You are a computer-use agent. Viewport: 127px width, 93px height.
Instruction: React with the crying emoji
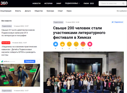[76, 44]
